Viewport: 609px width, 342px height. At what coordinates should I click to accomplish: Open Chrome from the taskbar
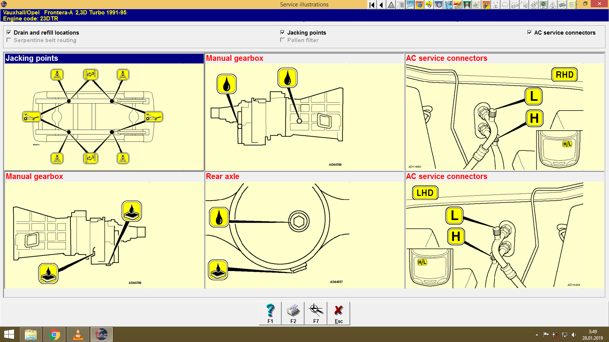(54, 334)
